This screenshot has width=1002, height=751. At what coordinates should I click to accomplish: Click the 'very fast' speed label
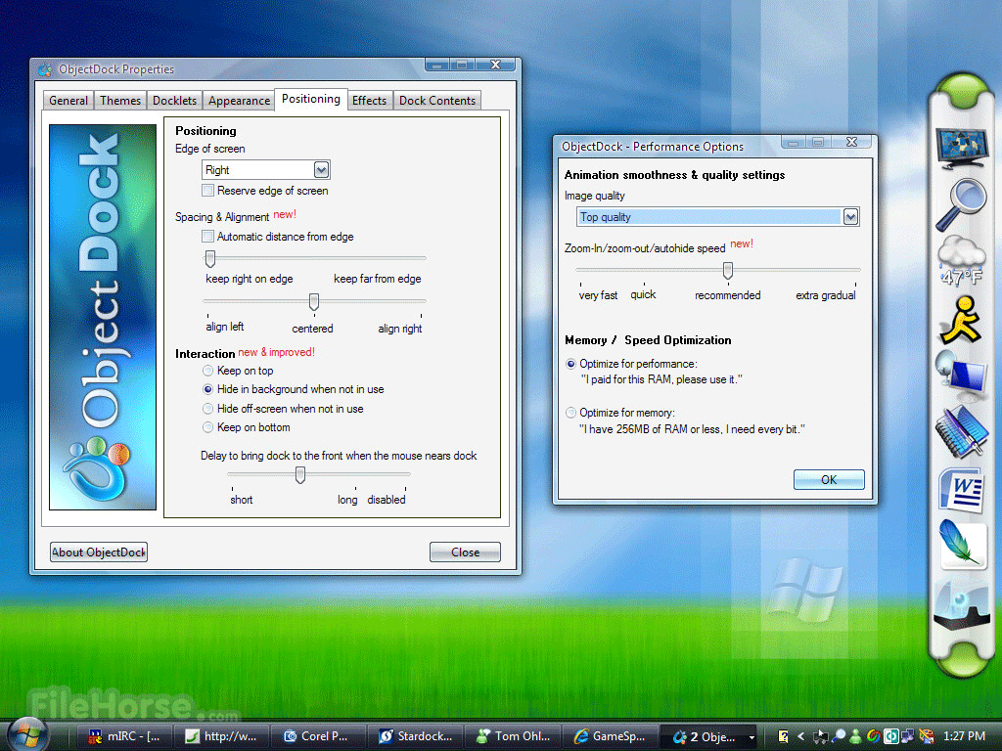pos(598,295)
